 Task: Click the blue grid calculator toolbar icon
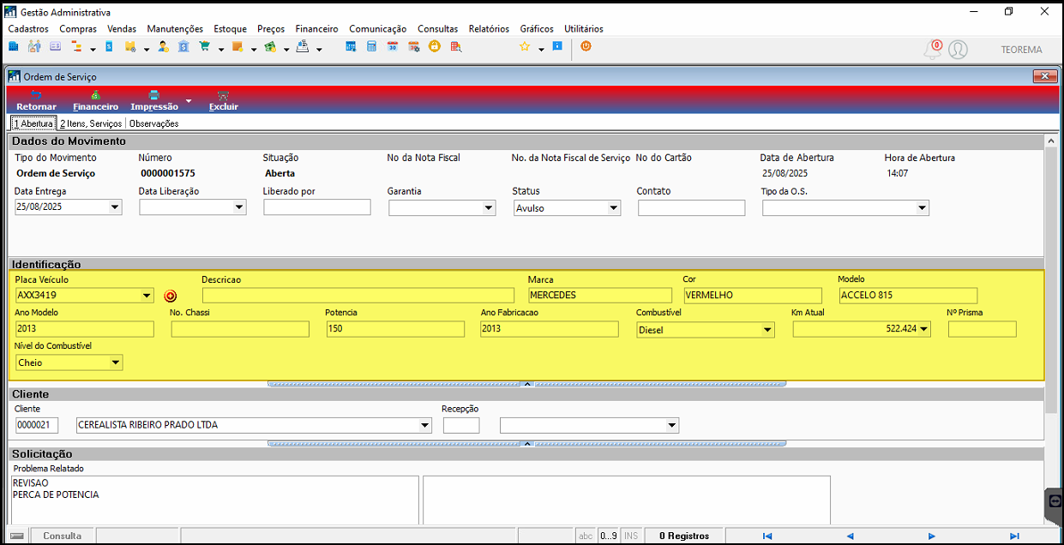tap(351, 47)
